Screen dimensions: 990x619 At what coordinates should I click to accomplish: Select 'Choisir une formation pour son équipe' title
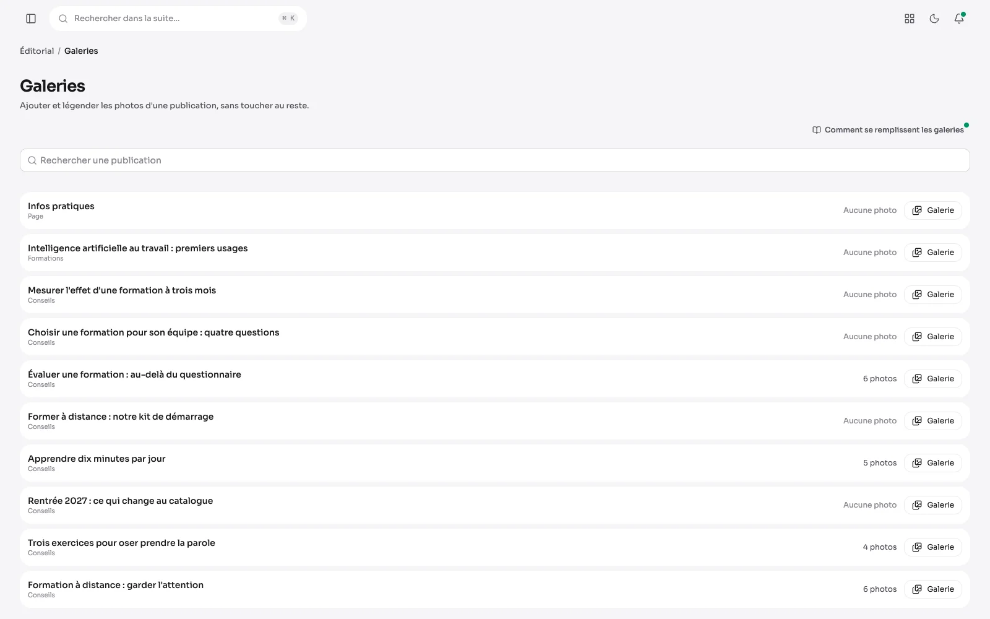coord(153,332)
